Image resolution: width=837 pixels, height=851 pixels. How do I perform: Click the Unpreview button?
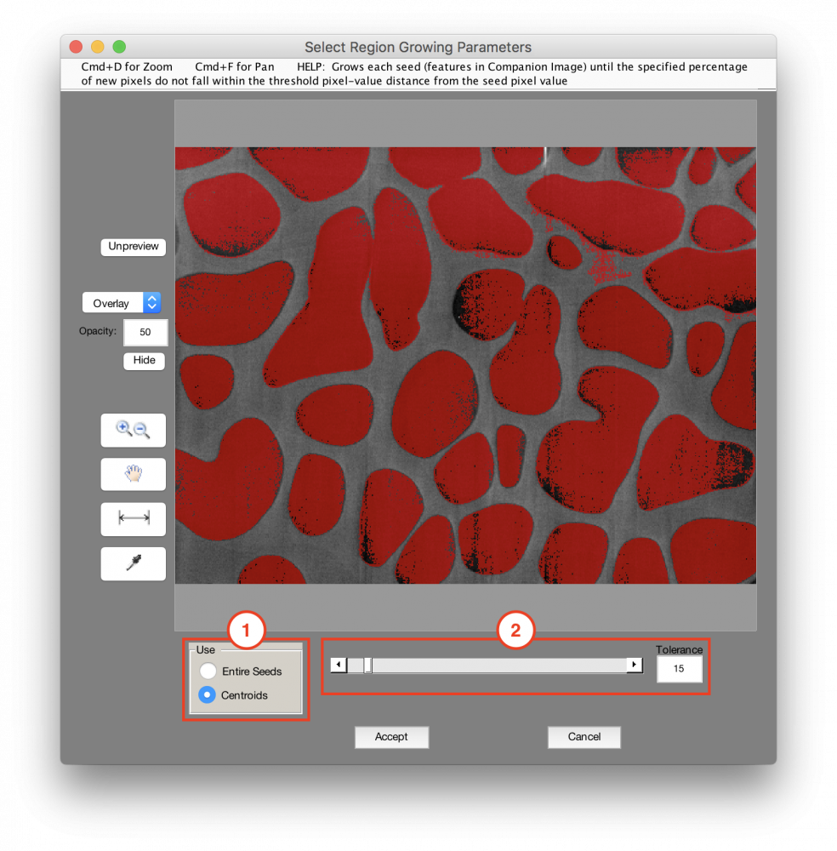pyautogui.click(x=133, y=247)
